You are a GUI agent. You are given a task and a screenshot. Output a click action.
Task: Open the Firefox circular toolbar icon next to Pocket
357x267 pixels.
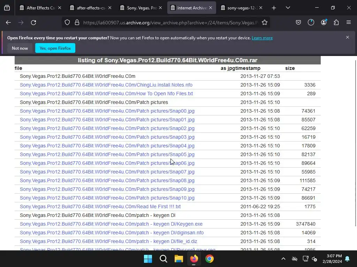tap(311, 22)
